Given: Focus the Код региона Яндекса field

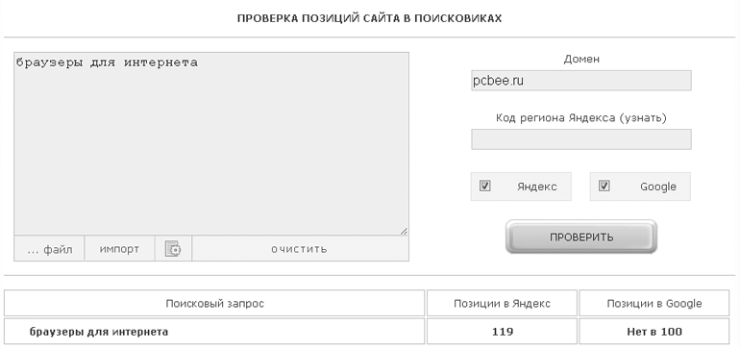Looking at the screenshot, I should tap(581, 139).
